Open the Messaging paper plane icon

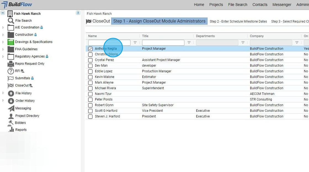click(x=11, y=108)
